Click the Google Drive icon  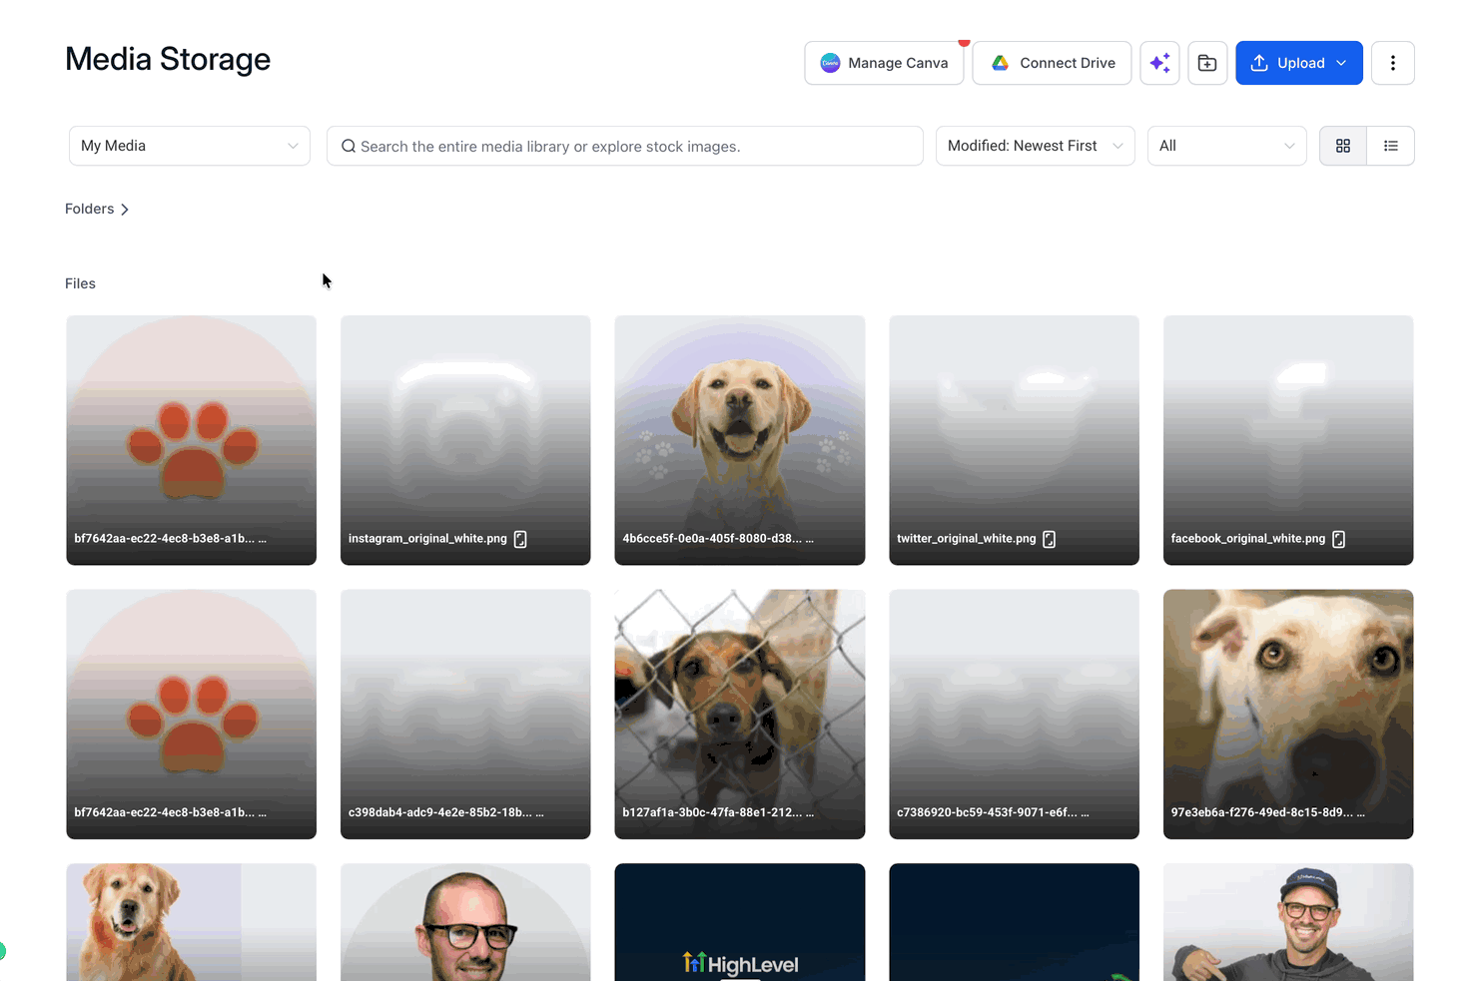coord(1000,63)
